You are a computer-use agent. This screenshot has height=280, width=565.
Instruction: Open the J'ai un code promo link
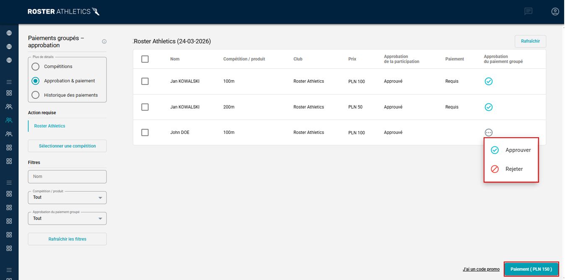pos(481,270)
